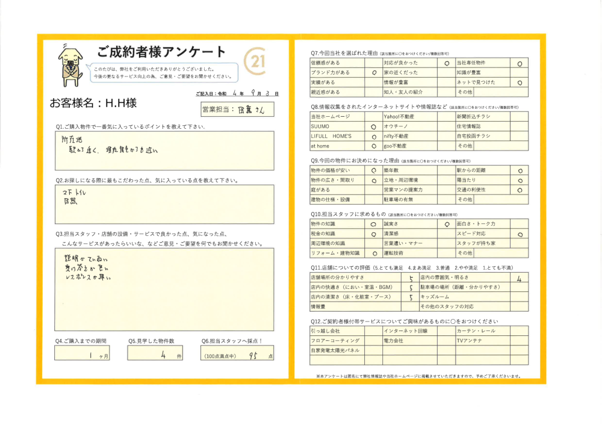Click the circle mark next to SUUMO
The width and height of the screenshot is (602, 425).
(x=373, y=126)
